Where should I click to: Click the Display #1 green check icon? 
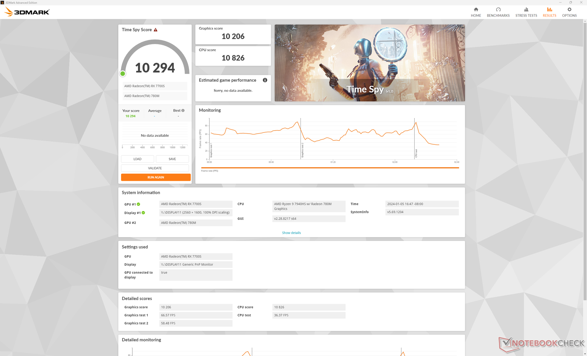click(x=143, y=213)
